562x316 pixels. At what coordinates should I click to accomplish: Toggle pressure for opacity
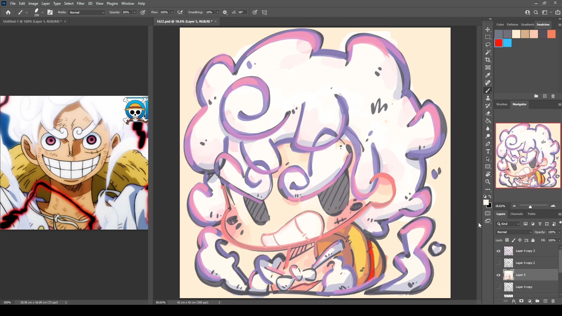[143, 12]
